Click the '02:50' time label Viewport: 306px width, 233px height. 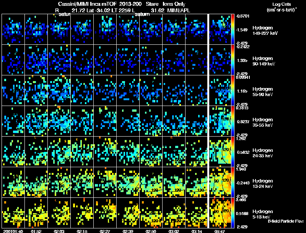click(x=151, y=231)
